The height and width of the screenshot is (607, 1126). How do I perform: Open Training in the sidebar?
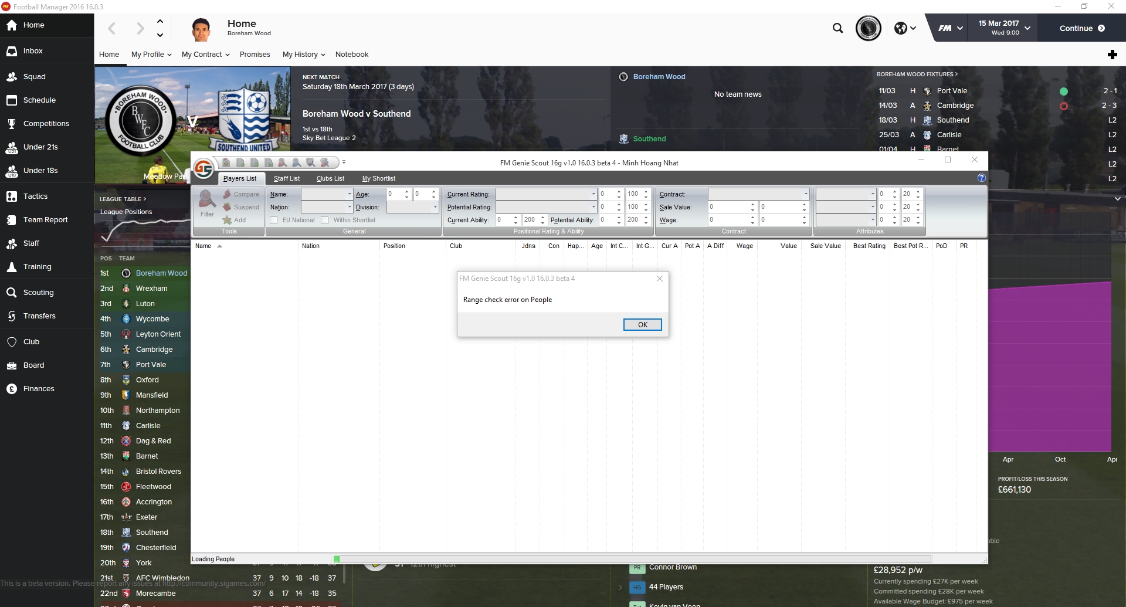[x=47, y=267]
